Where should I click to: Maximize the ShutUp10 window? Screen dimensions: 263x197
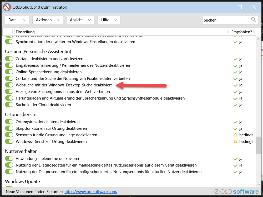[240, 7]
